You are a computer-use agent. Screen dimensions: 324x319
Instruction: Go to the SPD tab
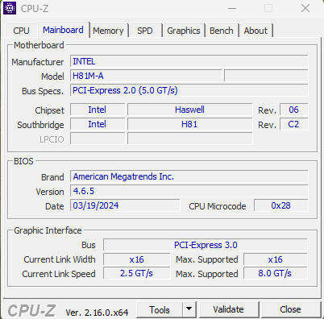click(x=145, y=31)
